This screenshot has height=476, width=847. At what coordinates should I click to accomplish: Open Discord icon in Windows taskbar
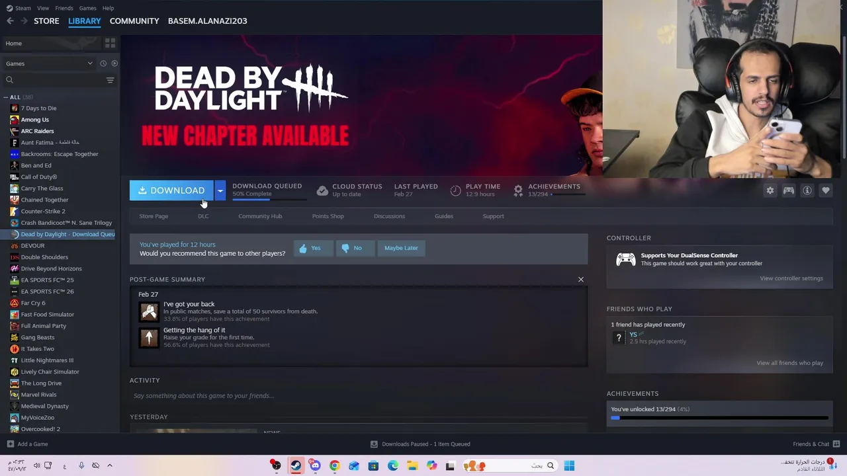tap(315, 466)
